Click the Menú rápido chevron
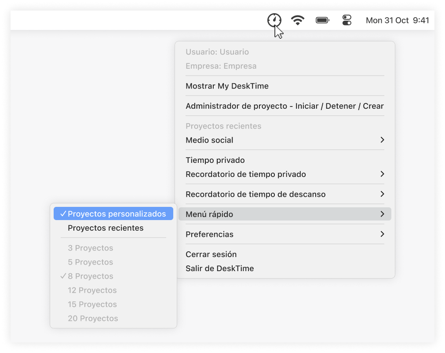The width and height of the screenshot is (445, 353). [x=382, y=214]
